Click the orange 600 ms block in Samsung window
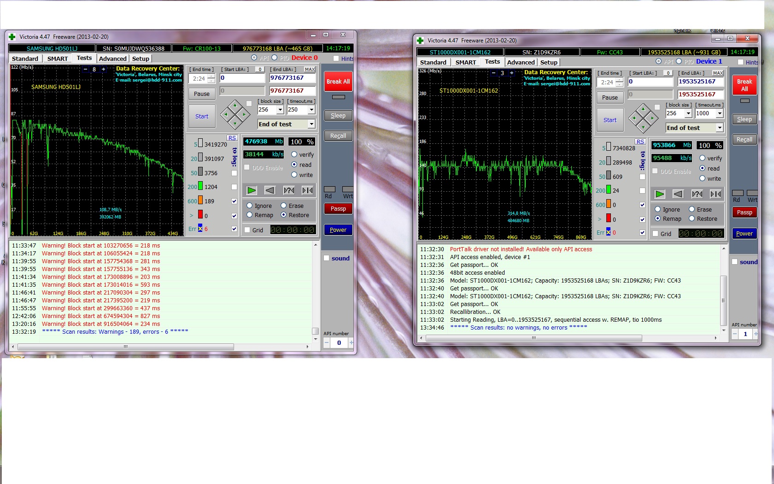 [x=200, y=201]
